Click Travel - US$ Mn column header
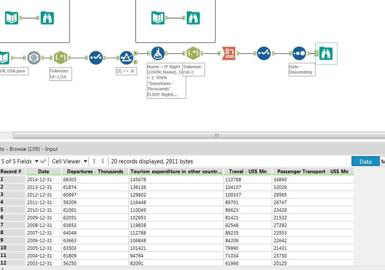The height and width of the screenshot is (270, 385). pyautogui.click(x=248, y=172)
